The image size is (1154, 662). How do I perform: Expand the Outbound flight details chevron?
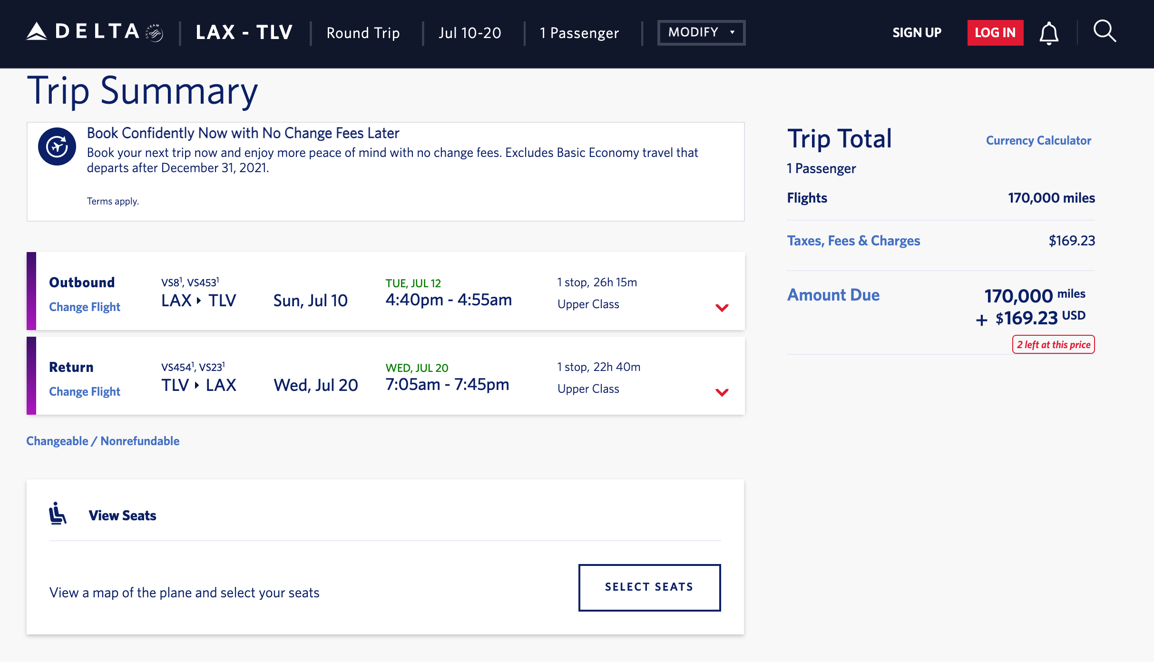tap(722, 308)
